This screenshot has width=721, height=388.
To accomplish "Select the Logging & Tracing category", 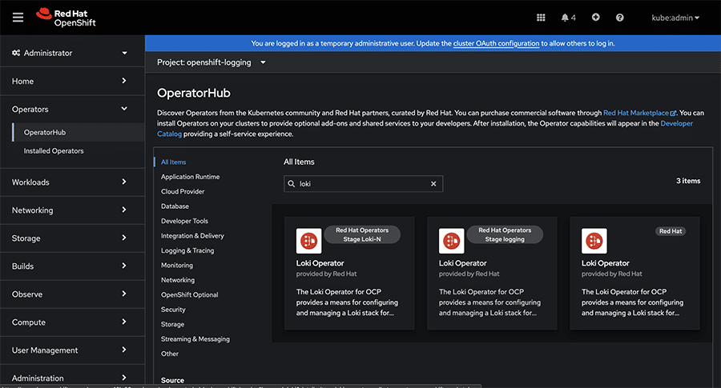I will 187,250.
